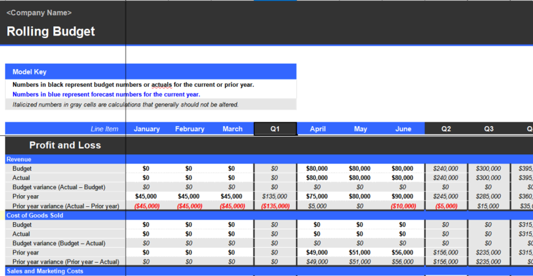Click the Q3 column header
This screenshot has width=533, height=276.
pyautogui.click(x=489, y=129)
